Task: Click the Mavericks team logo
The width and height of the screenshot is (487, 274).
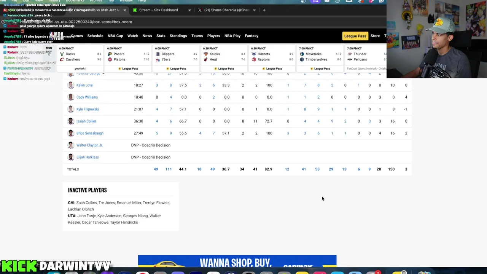Action: point(302,54)
